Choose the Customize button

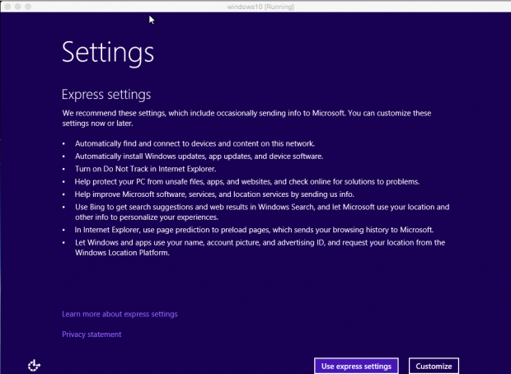pos(434,367)
